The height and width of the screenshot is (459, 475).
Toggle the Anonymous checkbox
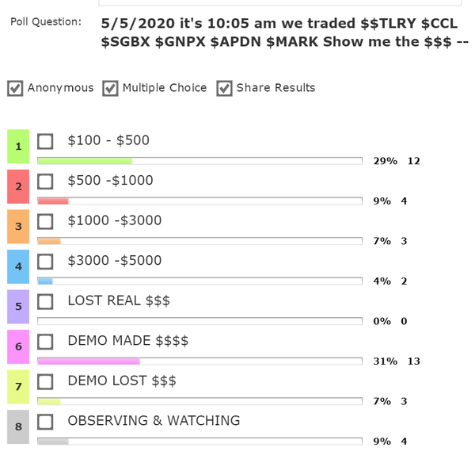pyautogui.click(x=15, y=88)
